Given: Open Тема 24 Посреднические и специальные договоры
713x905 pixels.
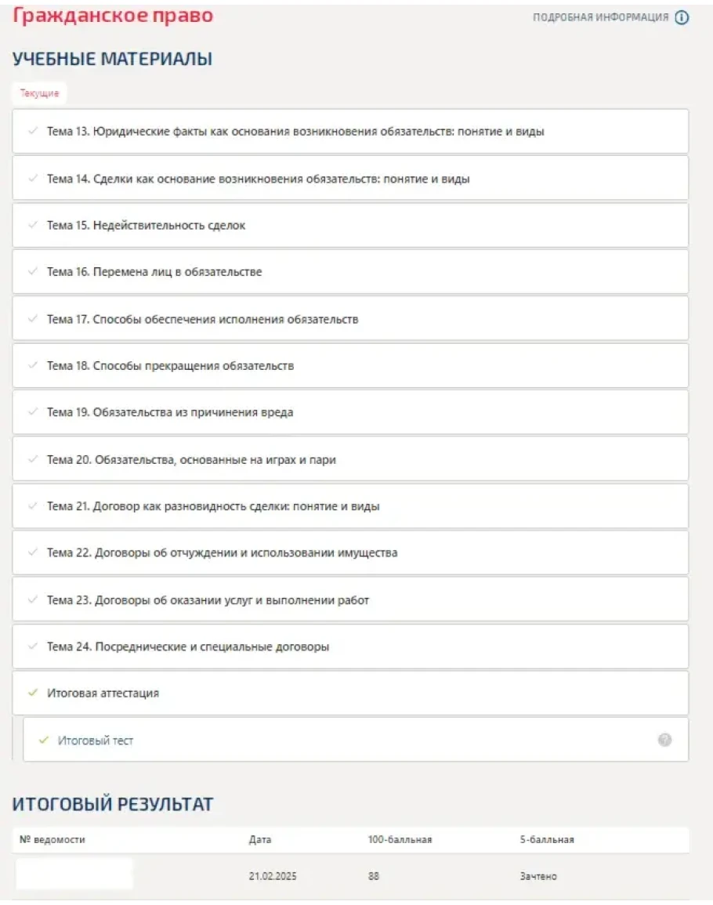Looking at the screenshot, I should pyautogui.click(x=187, y=646).
